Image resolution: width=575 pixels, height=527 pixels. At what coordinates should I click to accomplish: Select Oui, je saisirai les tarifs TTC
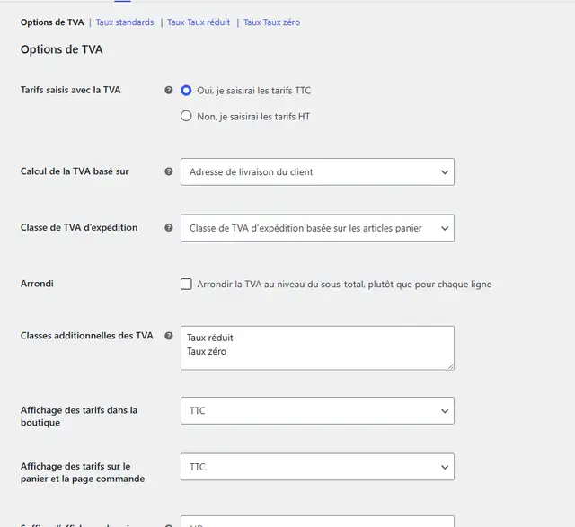[x=186, y=90]
